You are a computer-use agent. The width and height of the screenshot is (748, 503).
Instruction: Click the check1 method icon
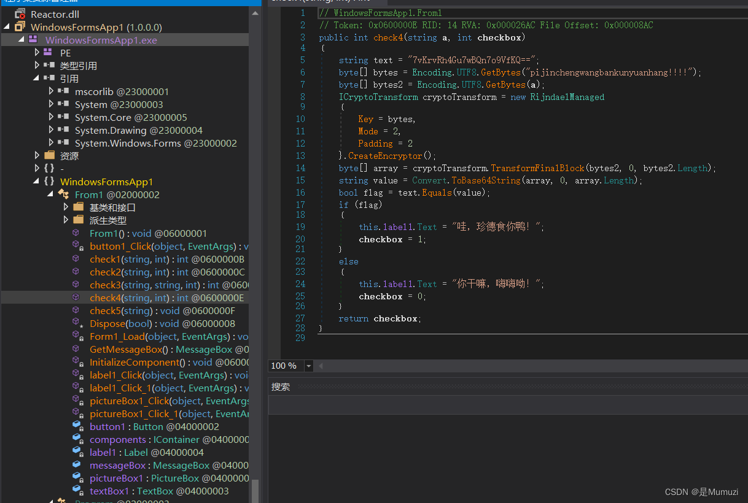[x=77, y=259]
